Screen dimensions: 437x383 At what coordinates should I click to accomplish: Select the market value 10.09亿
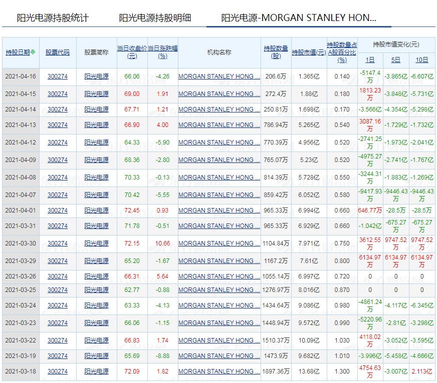pos(309,340)
